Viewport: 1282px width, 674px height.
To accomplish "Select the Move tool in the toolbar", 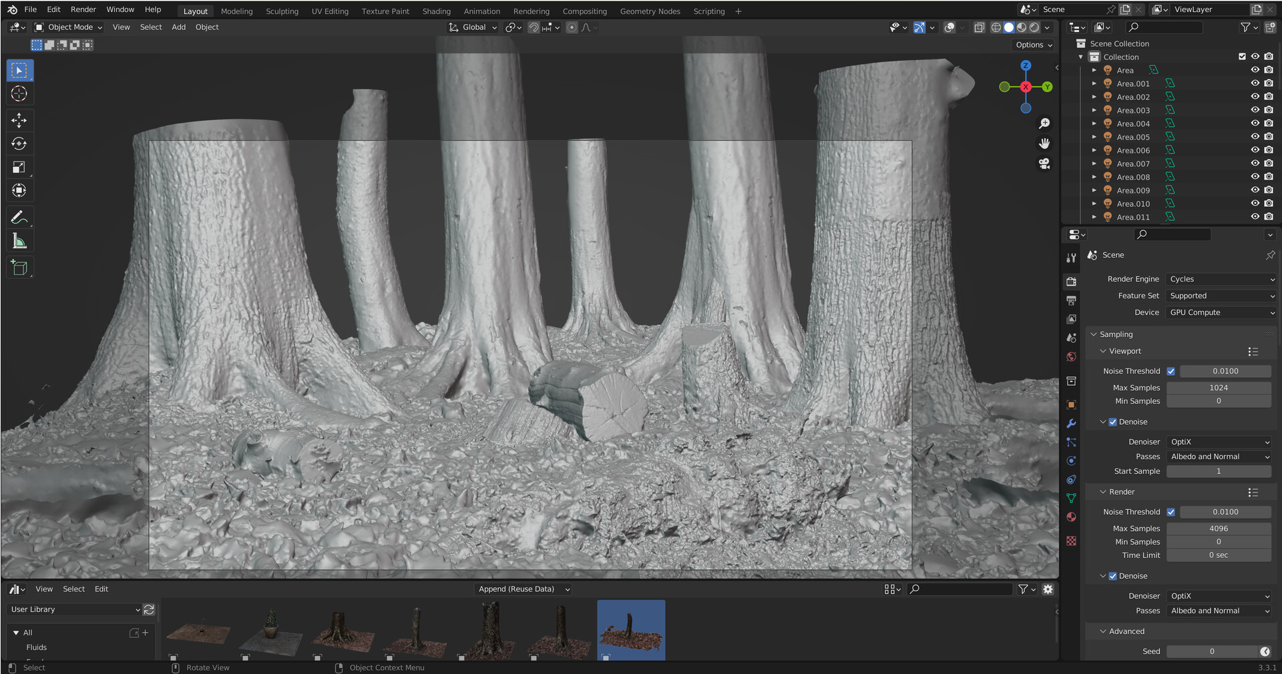I will click(x=19, y=120).
